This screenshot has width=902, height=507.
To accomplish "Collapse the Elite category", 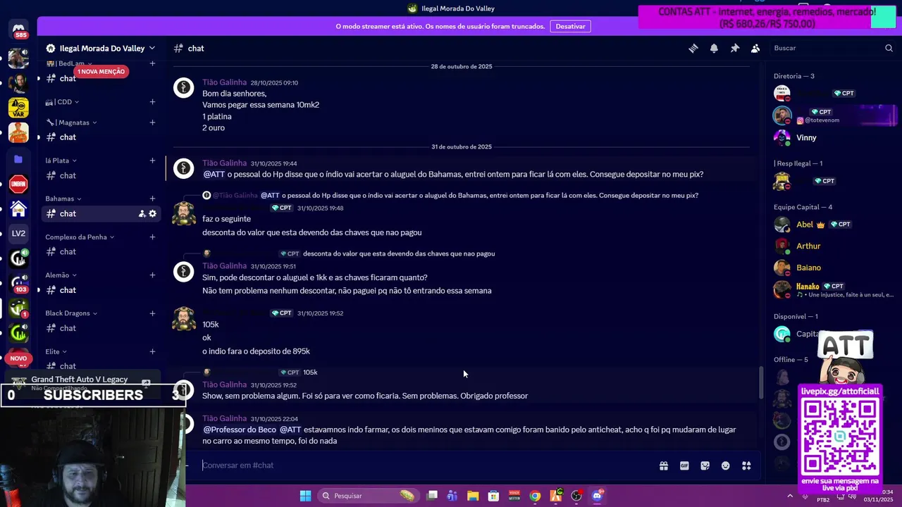I will coord(56,351).
